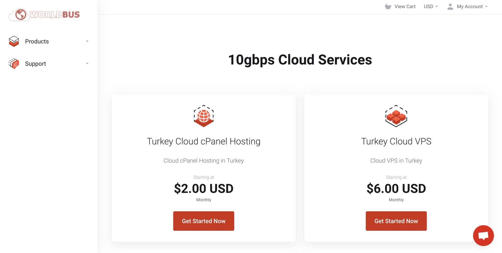Click the shopping cart basket icon
The height and width of the screenshot is (253, 502).
click(x=388, y=7)
